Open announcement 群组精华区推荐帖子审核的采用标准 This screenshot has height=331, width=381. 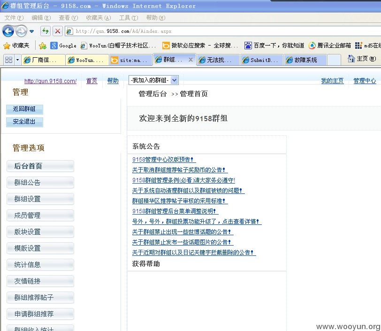(x=180, y=201)
